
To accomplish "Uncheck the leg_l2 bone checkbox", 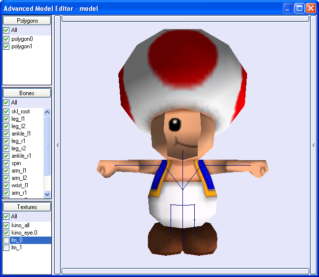I will pos(6,126).
